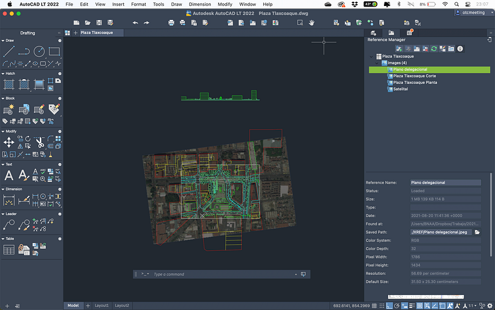Browse saved path folder button
Image resolution: width=495 pixels, height=310 pixels.
(477, 232)
